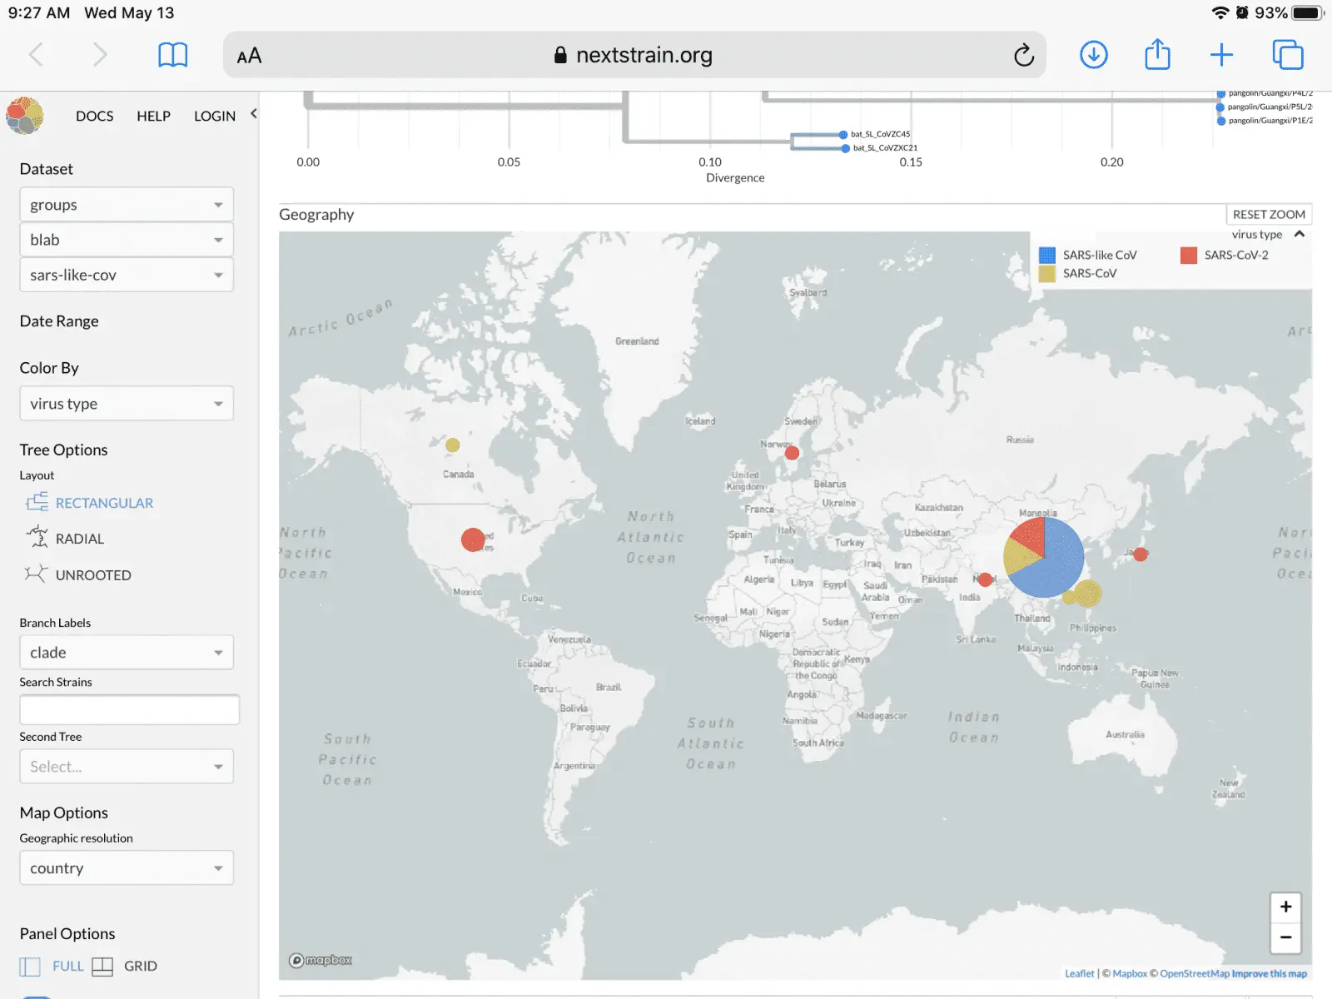Viewport: 1332px width, 999px height.
Task: Expand the Branch Labels clade dropdown
Action: (126, 653)
